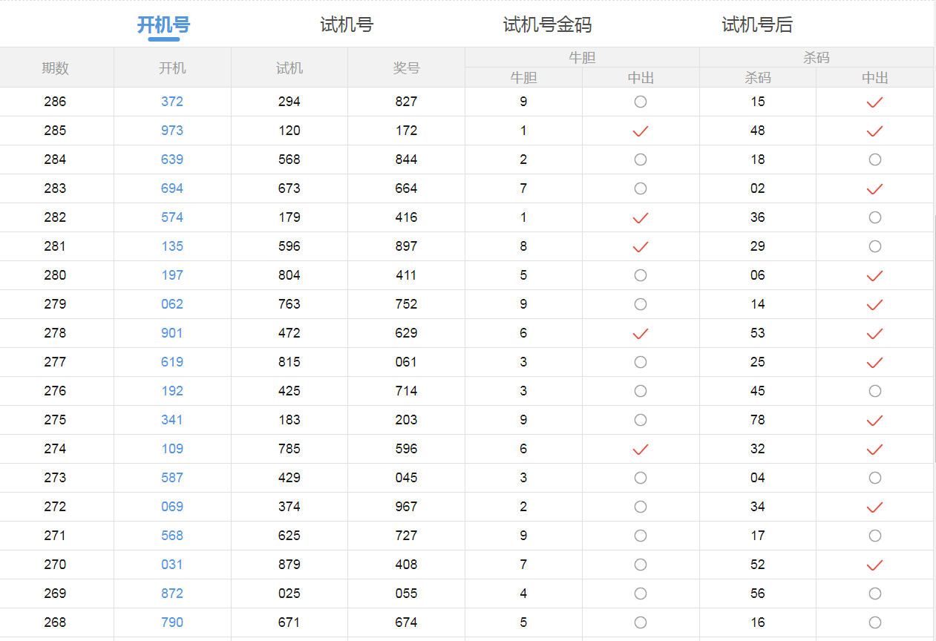Click the red checkmark in row 285 牛胆中出
This screenshot has width=936, height=641.
(641, 131)
